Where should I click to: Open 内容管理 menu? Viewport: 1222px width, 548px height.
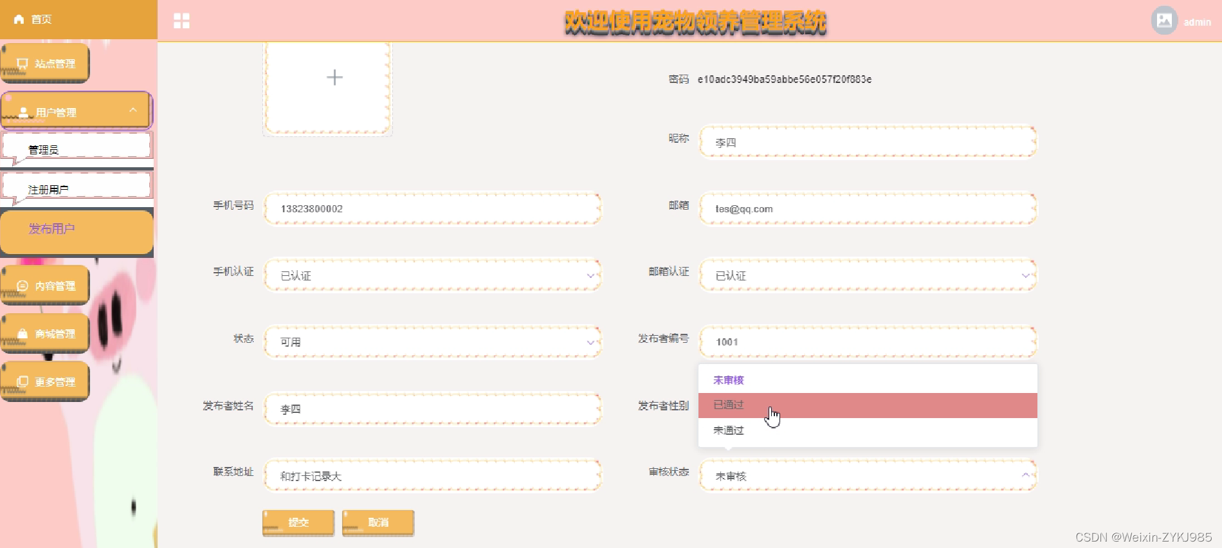pos(45,285)
